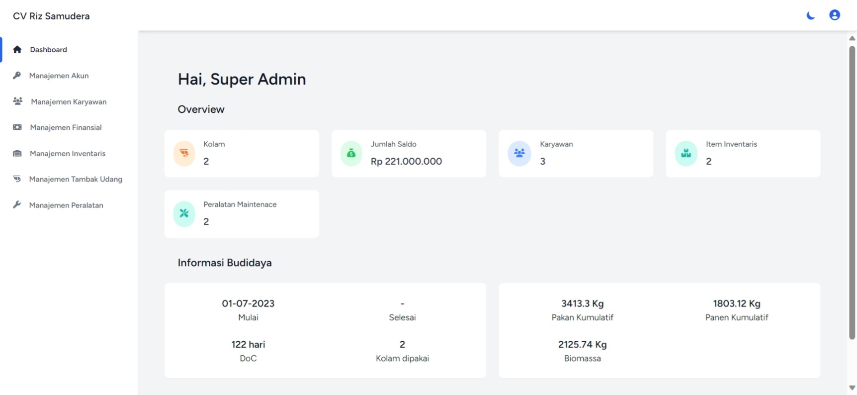The height and width of the screenshot is (395, 857).
Task: Click the Biomassa label
Action: [x=583, y=358]
